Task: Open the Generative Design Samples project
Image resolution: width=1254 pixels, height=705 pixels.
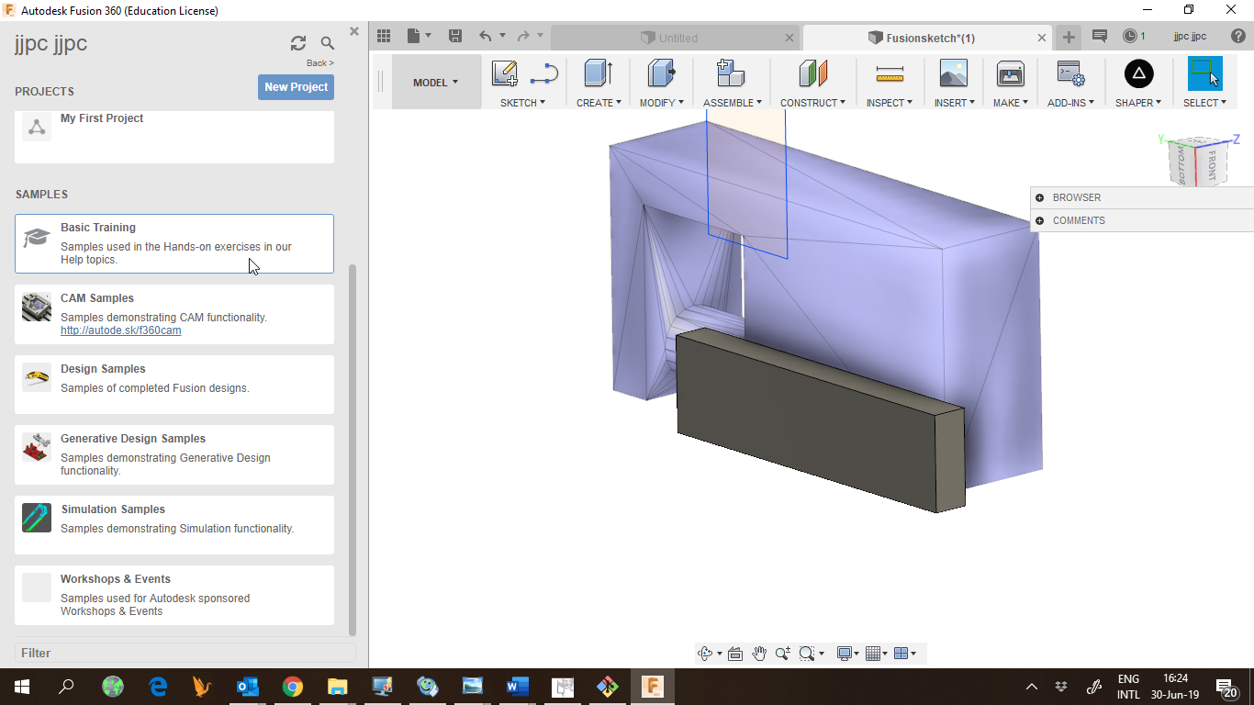Action: click(174, 454)
